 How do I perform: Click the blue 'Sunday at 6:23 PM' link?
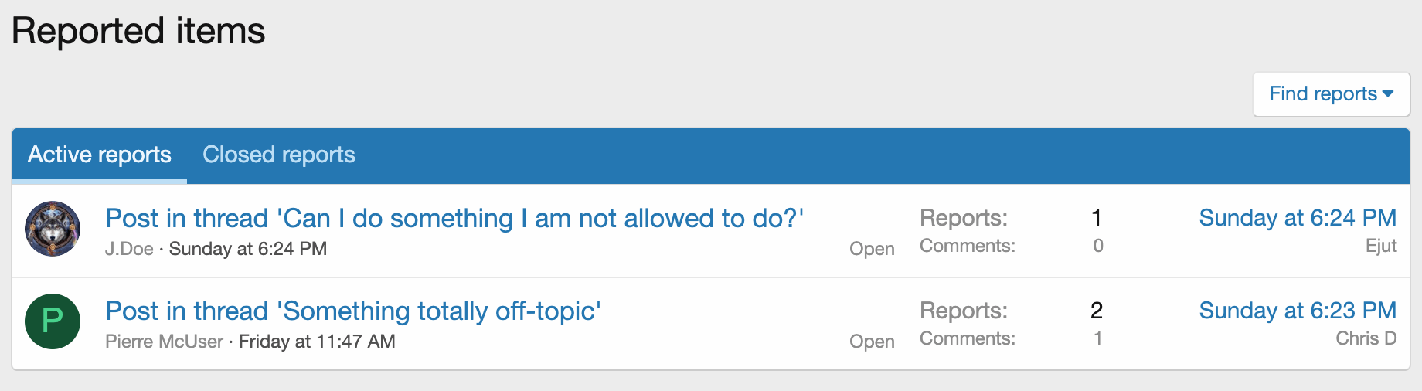pyautogui.click(x=1298, y=311)
